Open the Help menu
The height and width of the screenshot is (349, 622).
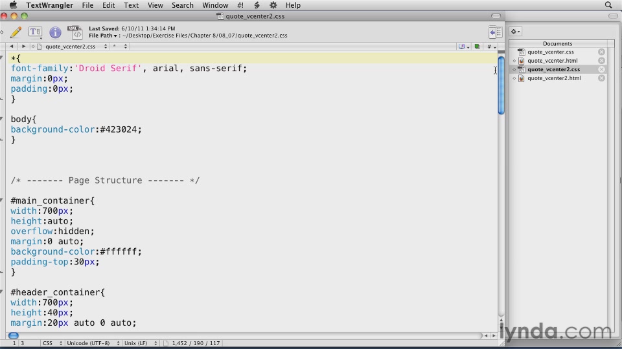[293, 5]
